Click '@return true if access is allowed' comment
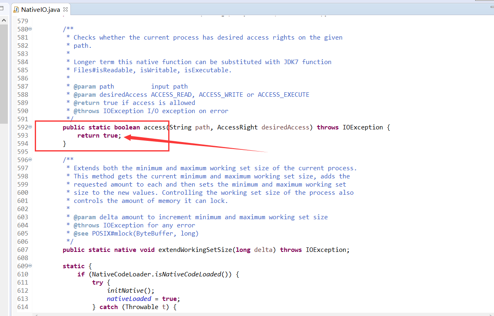494x316 pixels. click(x=134, y=102)
